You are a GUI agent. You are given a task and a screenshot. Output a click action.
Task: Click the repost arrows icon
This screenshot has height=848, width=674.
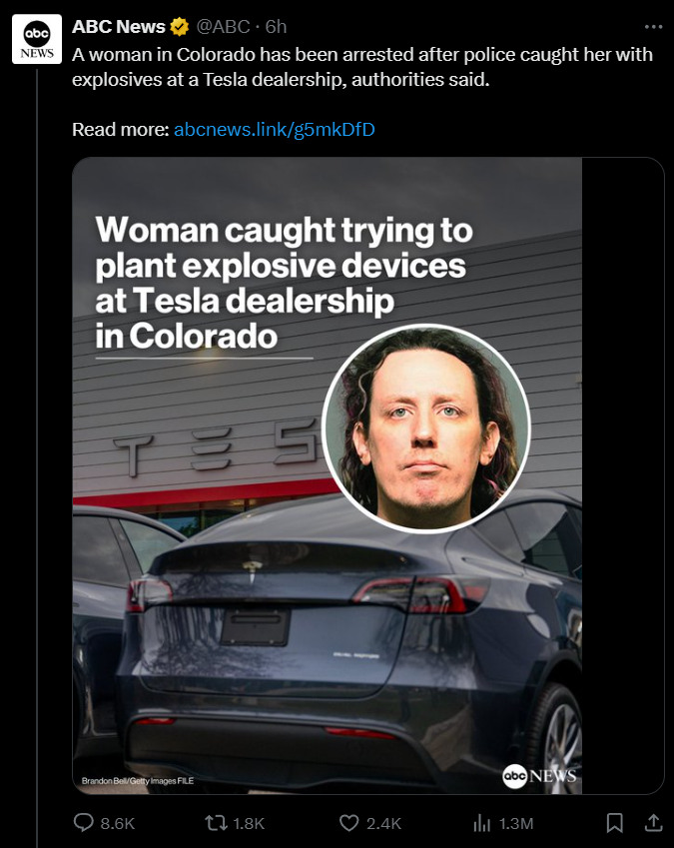point(216,823)
